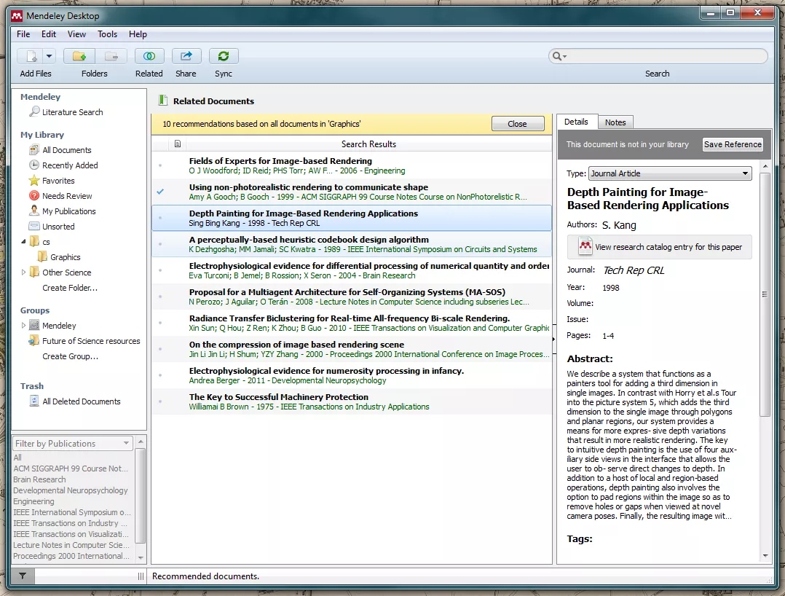This screenshot has width=785, height=596.
Task: Select the Mendeley group icon
Action: [34, 325]
